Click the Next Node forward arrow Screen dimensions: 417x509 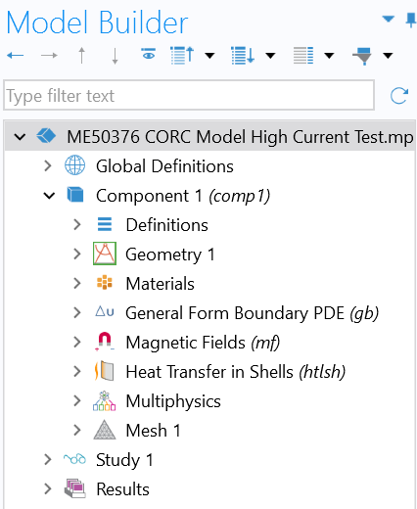[x=49, y=56]
